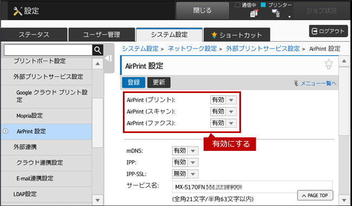Select AirPrint 設定 in the sidebar
This screenshot has height=206, width=352.
tap(47, 132)
